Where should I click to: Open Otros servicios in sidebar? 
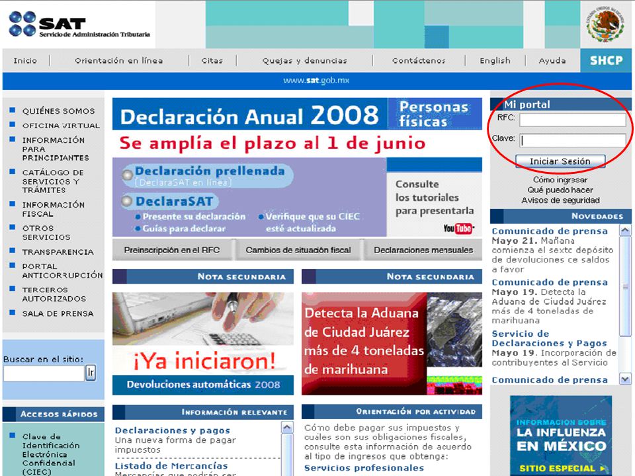tap(46, 233)
